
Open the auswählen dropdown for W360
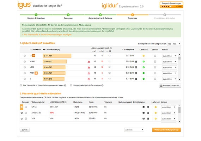[169, 62]
